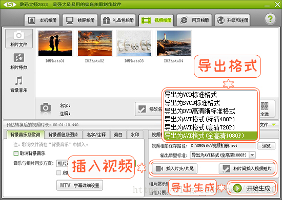Select the 视频相册 tab
Screen dimensions: 282x200
click(x=156, y=20)
